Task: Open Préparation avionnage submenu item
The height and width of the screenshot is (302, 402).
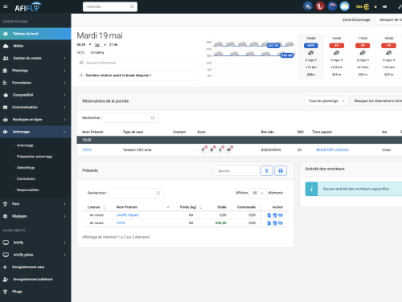Action: click(x=35, y=157)
